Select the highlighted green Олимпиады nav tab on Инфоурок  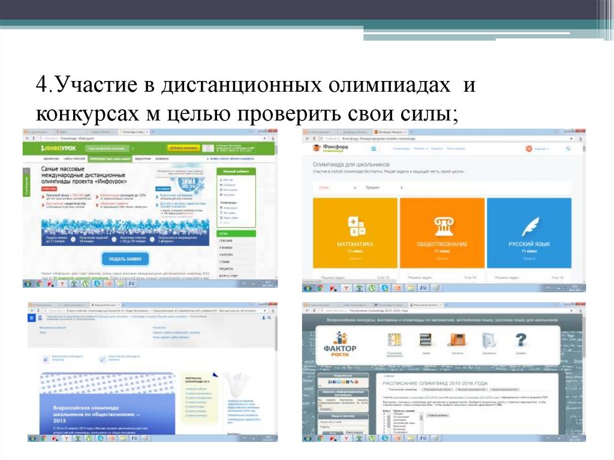[x=110, y=159]
